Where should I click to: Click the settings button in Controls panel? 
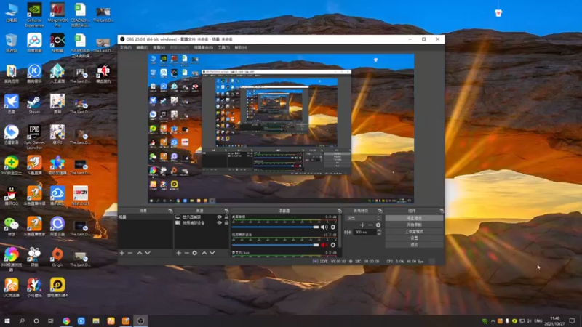pyautogui.click(x=414, y=238)
